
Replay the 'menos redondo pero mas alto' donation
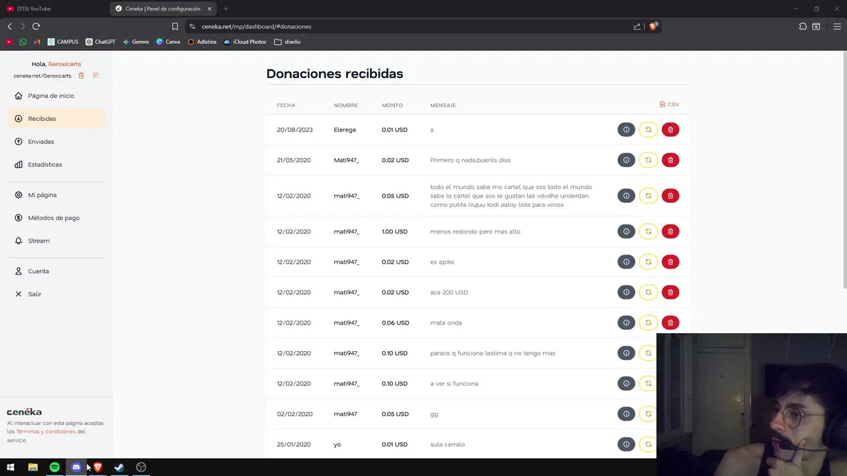click(x=648, y=231)
